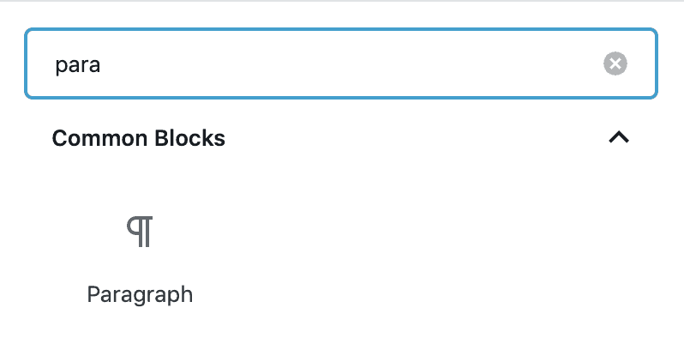The height and width of the screenshot is (350, 684).
Task: Click the Common Blocks section heading
Action: pos(138,138)
